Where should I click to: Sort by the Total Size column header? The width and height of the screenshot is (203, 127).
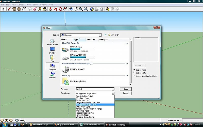[91, 40]
